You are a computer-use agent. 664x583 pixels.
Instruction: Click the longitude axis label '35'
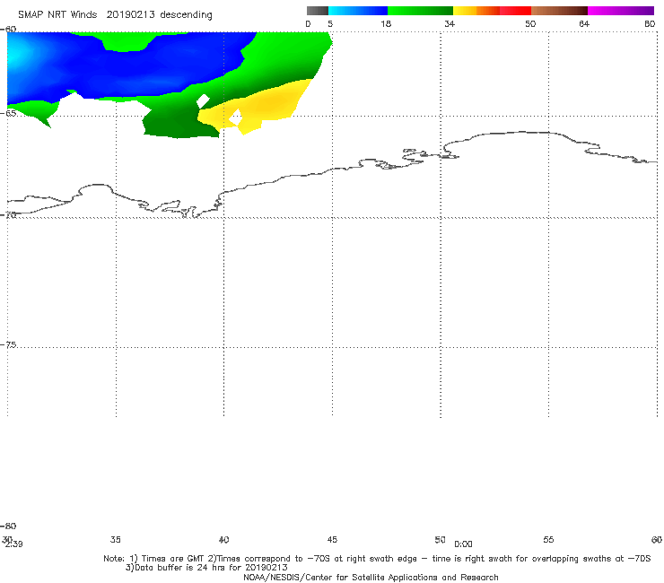pos(115,539)
